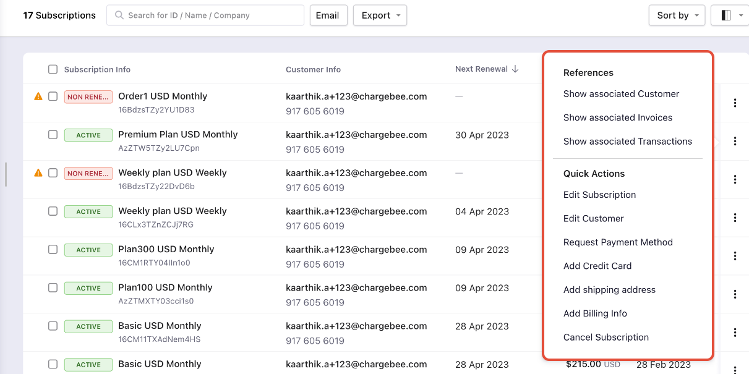Click the magnifier icon in the search box
The width and height of the screenshot is (749, 374).
click(x=119, y=15)
